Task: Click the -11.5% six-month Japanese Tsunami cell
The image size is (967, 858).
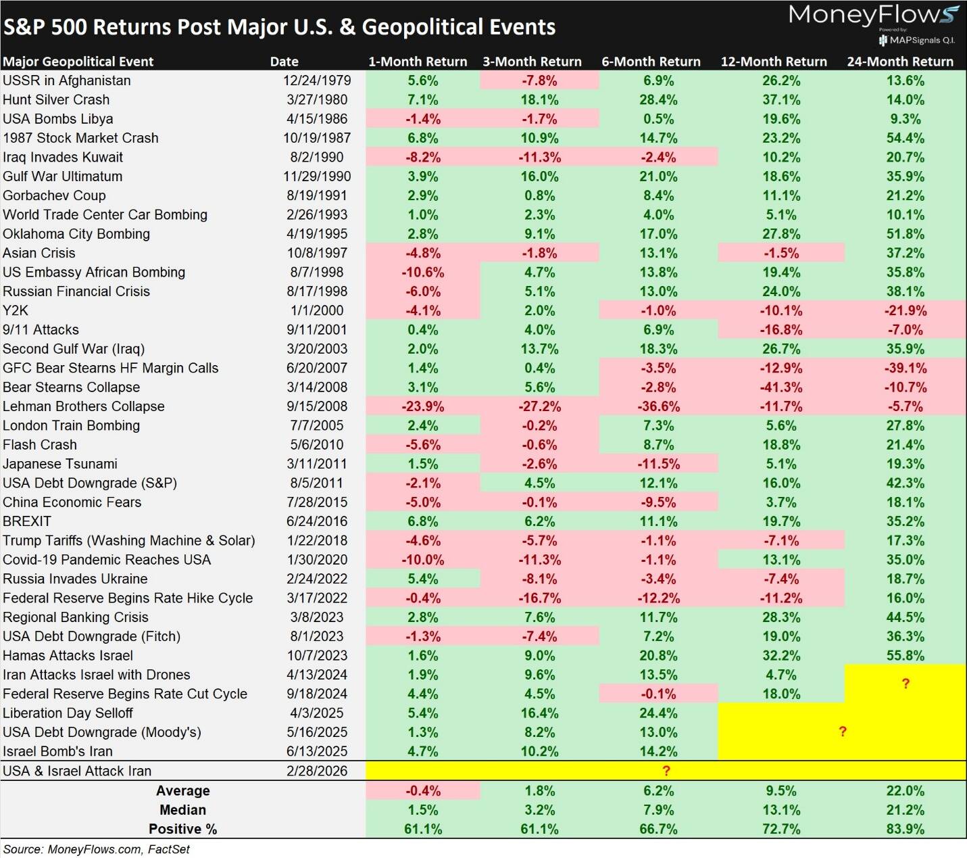Action: [658, 464]
